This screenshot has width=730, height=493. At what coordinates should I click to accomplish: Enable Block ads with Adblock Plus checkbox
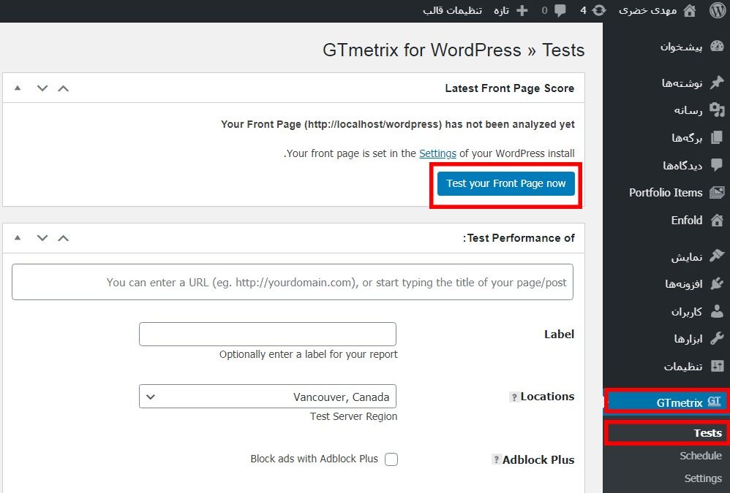391,459
